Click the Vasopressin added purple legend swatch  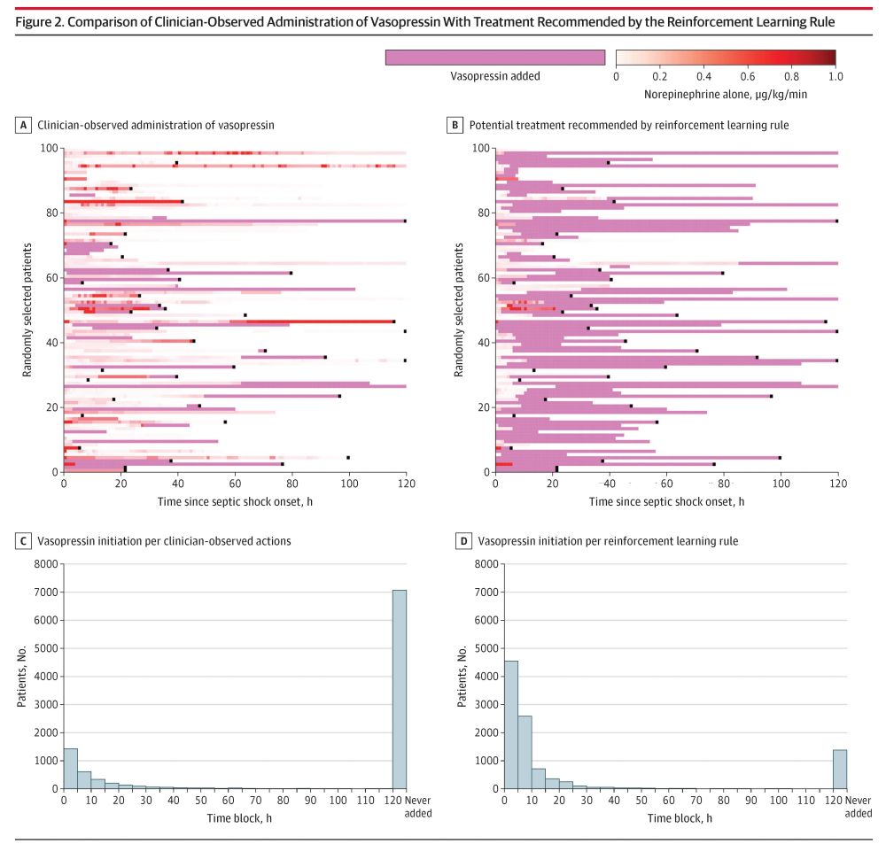[495, 58]
